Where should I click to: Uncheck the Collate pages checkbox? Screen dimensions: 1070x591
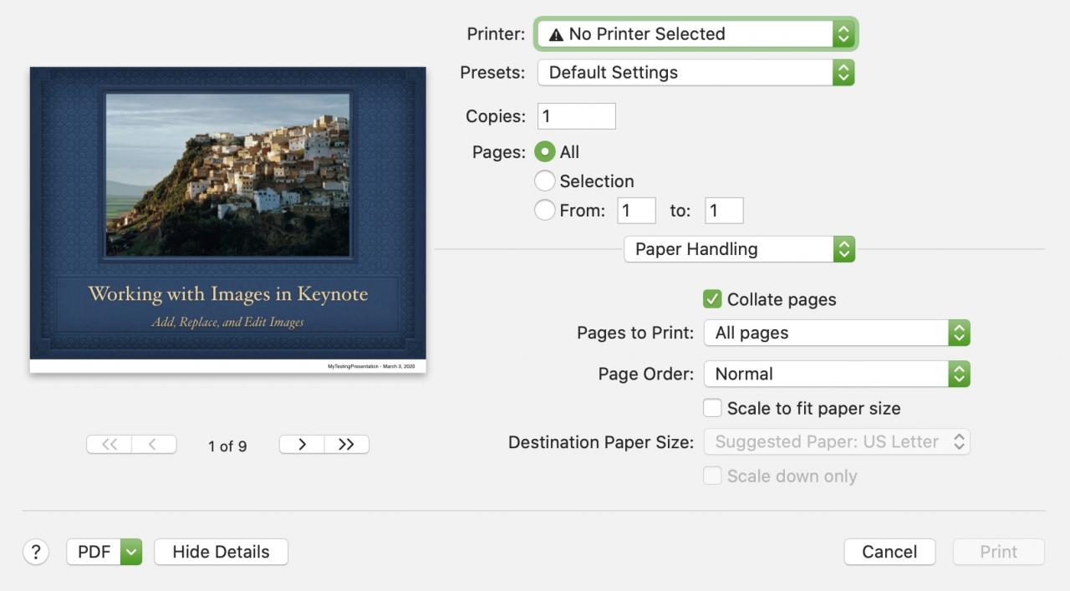[x=712, y=299]
